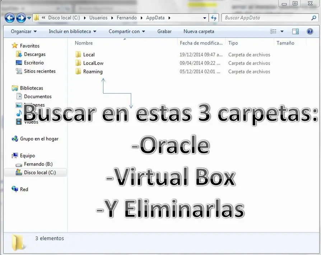Expand arrow after Fernando breadcrumb
The width and height of the screenshot is (321, 255).
coord(141,18)
